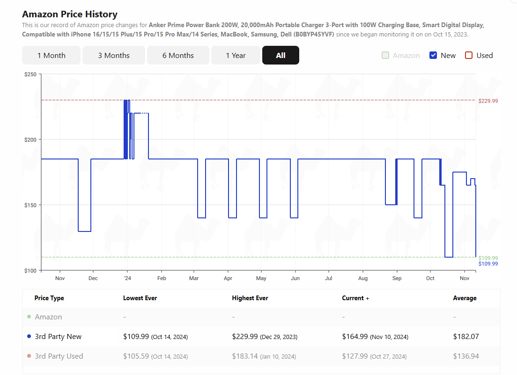Image resolution: width=517 pixels, height=375 pixels.
Task: Click the Average column header
Action: click(x=465, y=298)
